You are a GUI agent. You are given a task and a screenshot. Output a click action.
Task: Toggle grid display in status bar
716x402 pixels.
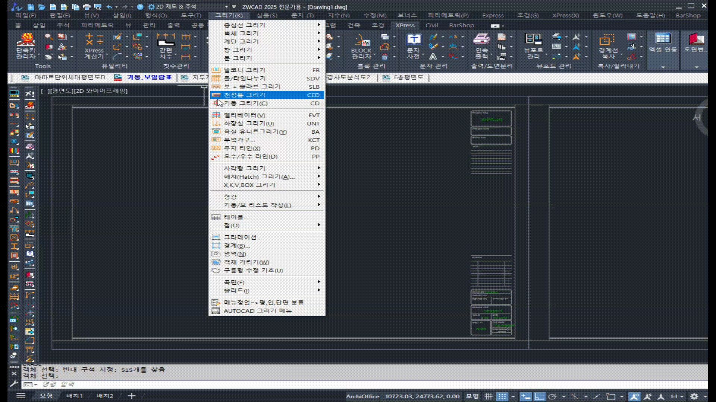point(489,396)
